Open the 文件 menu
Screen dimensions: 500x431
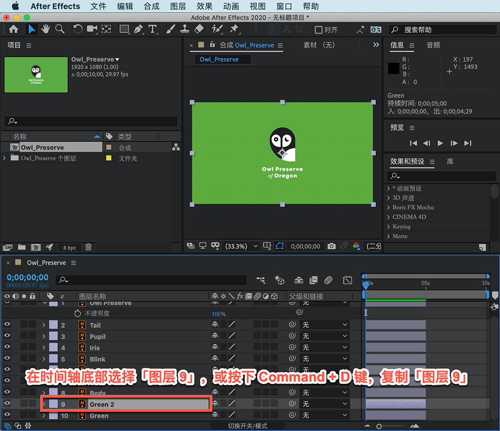coord(98,7)
